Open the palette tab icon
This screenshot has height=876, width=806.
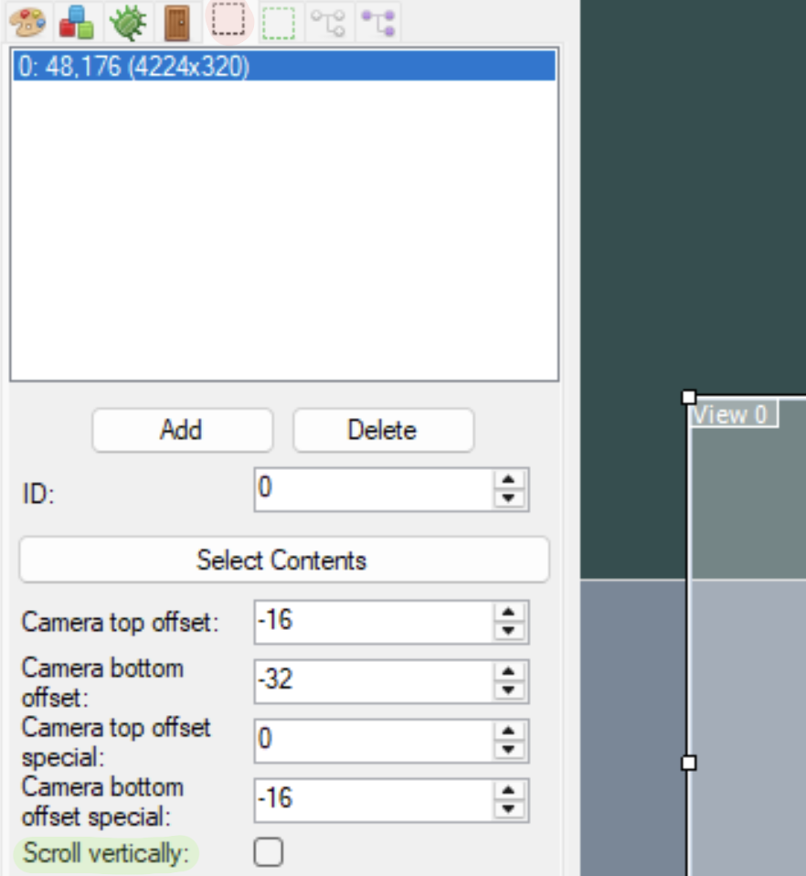click(28, 22)
